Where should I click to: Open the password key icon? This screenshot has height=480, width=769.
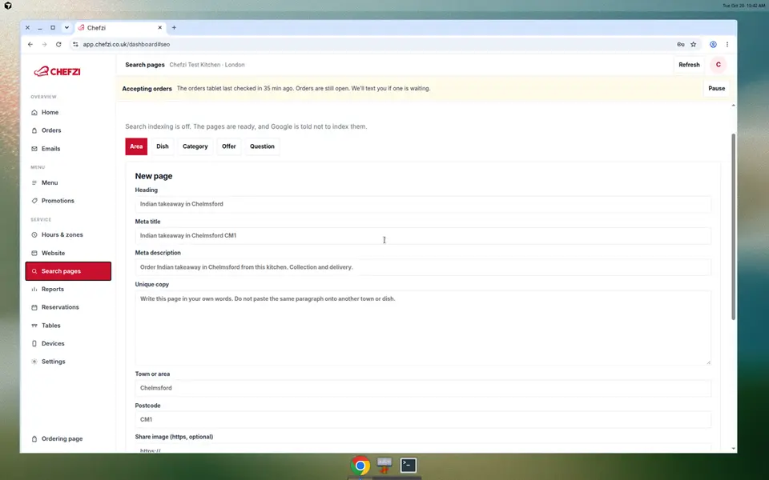tap(680, 44)
